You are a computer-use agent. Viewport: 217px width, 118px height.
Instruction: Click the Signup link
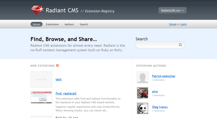click(x=173, y=24)
